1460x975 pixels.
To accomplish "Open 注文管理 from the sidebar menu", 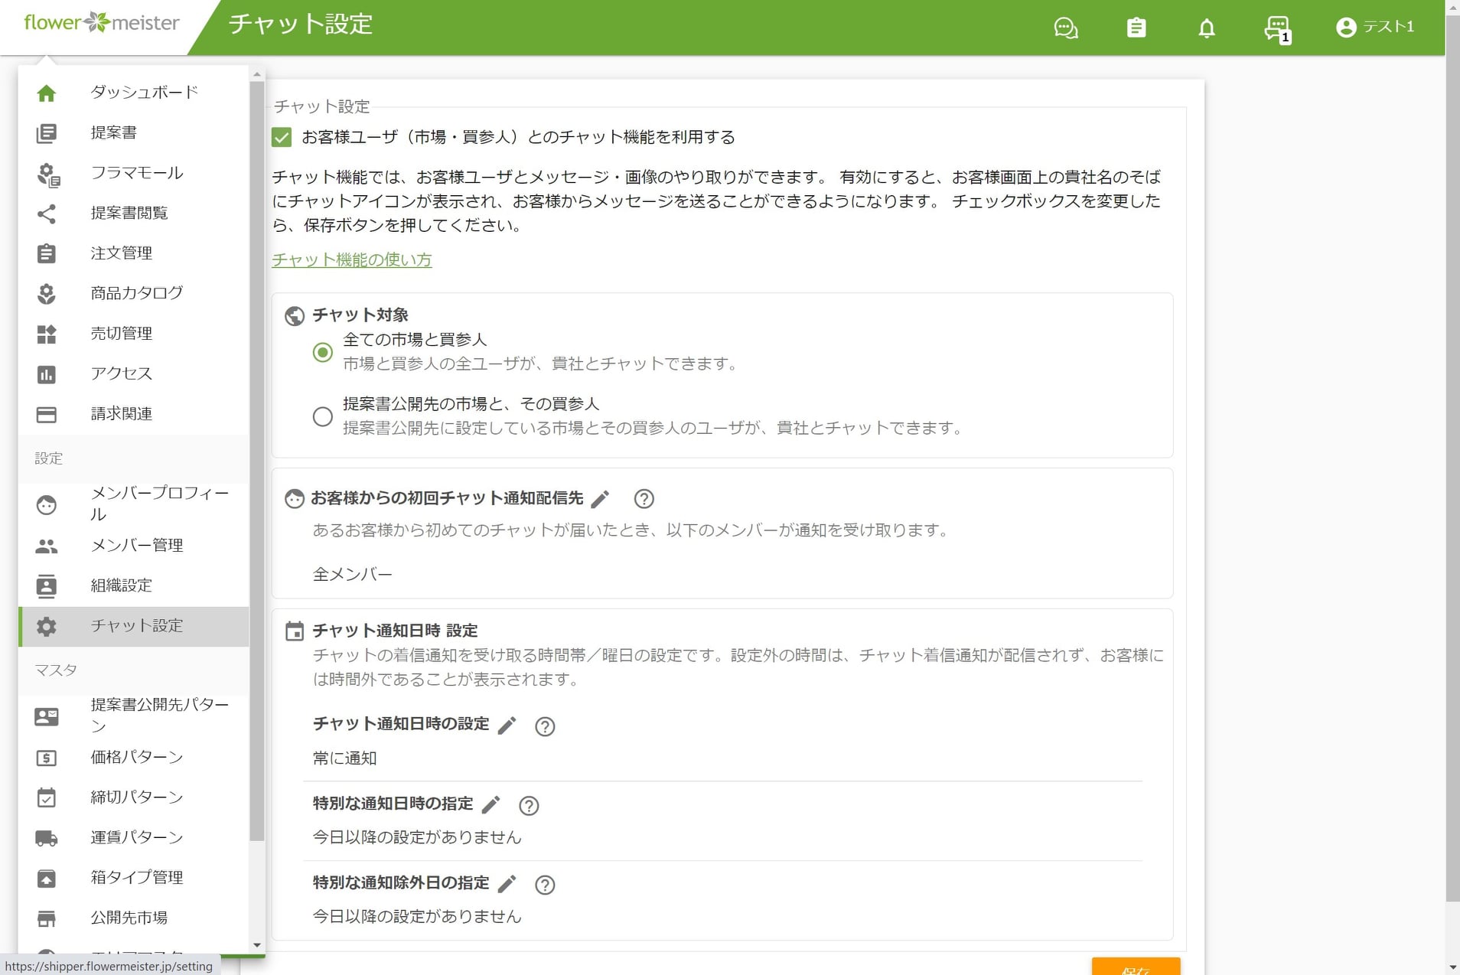I will (134, 253).
